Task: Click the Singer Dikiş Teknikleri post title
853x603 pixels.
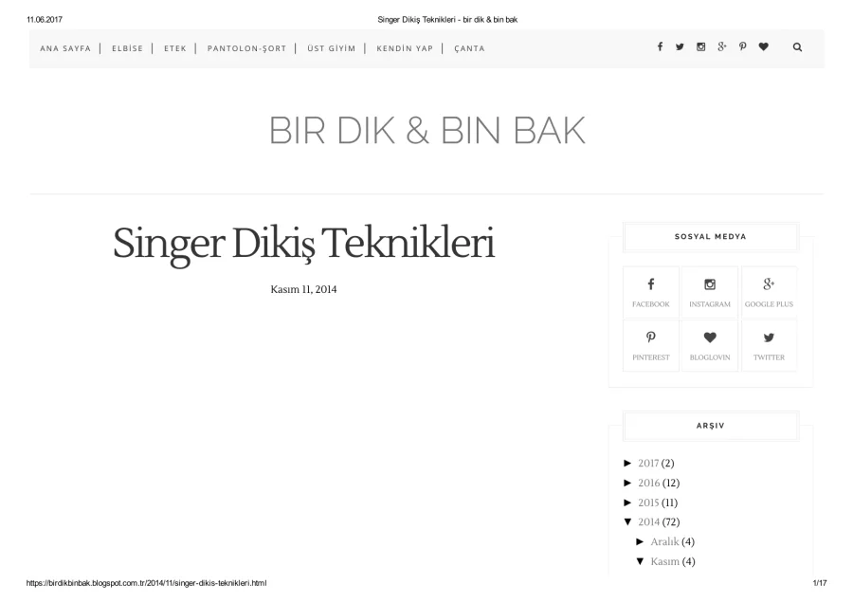Action: click(303, 244)
